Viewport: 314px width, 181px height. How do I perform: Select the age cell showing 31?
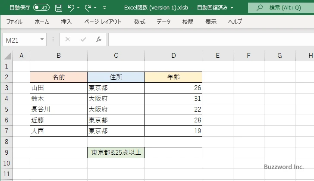pyautogui.click(x=173, y=99)
